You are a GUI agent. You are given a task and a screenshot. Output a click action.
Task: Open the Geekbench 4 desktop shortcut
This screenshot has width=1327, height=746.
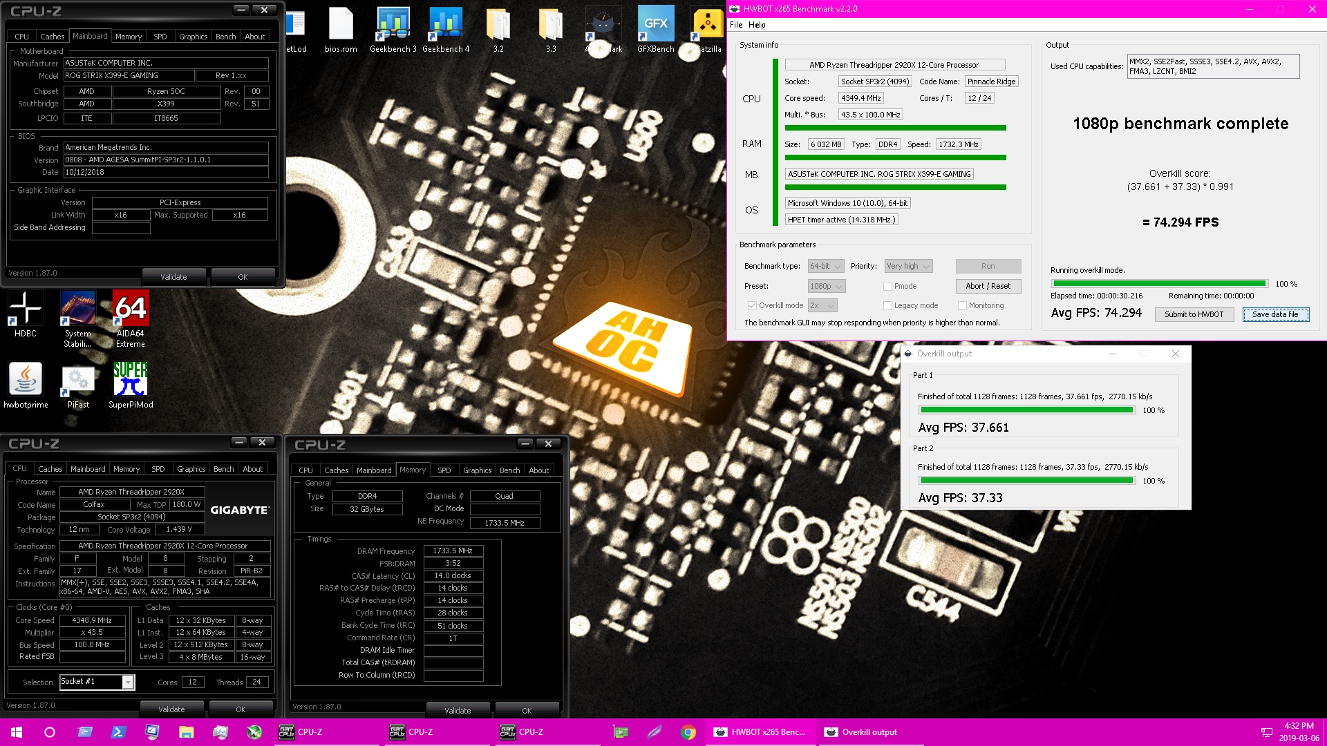[x=446, y=30]
